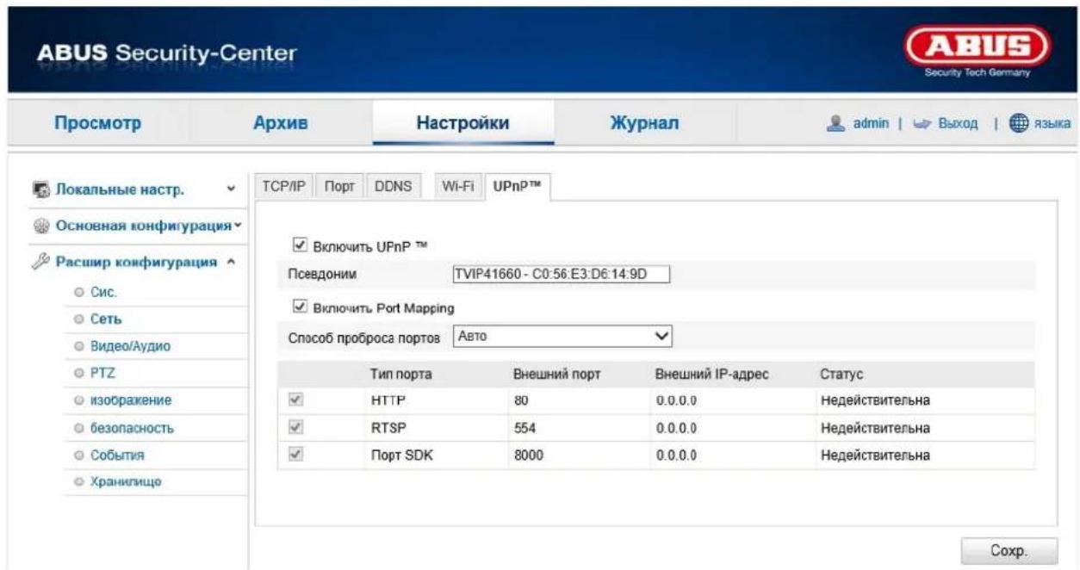Screen dimensions: 1080x570
Task: Toggle the Включить UPnP checkbox
Action: (300, 245)
